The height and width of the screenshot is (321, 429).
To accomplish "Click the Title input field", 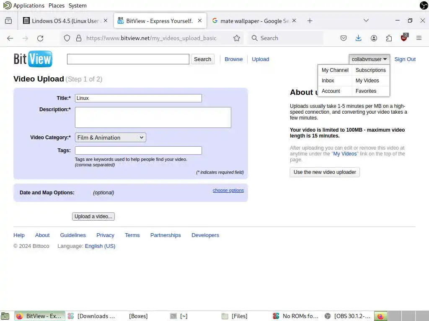I will click(x=138, y=98).
